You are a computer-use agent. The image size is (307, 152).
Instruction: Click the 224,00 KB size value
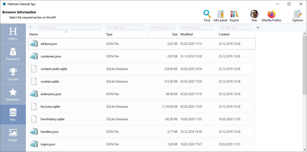(171, 69)
